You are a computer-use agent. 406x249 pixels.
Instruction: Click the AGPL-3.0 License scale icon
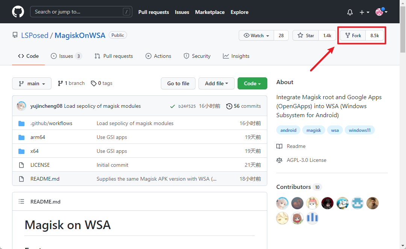click(279, 160)
